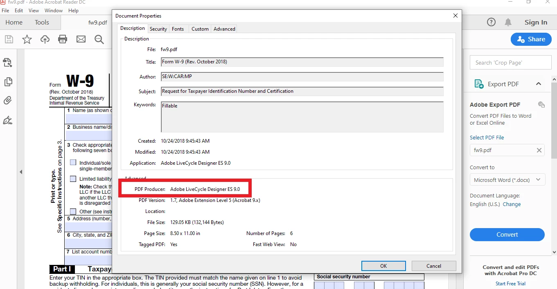The image size is (557, 289).
Task: Collapse the Export PDF section chevron
Action: click(x=539, y=84)
